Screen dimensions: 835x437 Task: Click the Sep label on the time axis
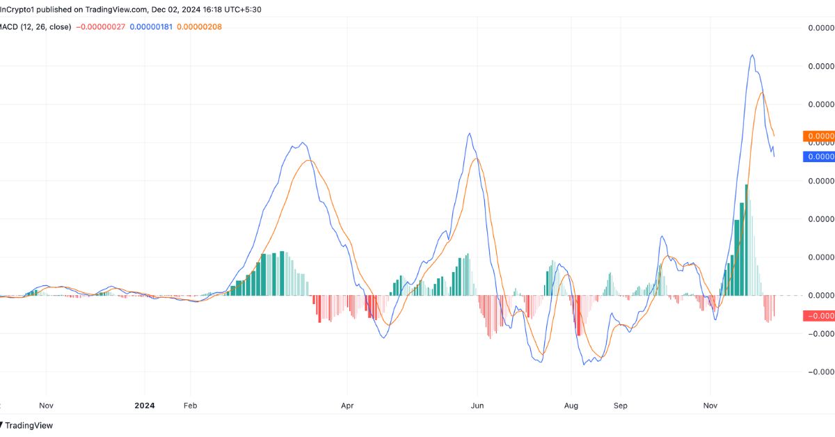click(621, 405)
